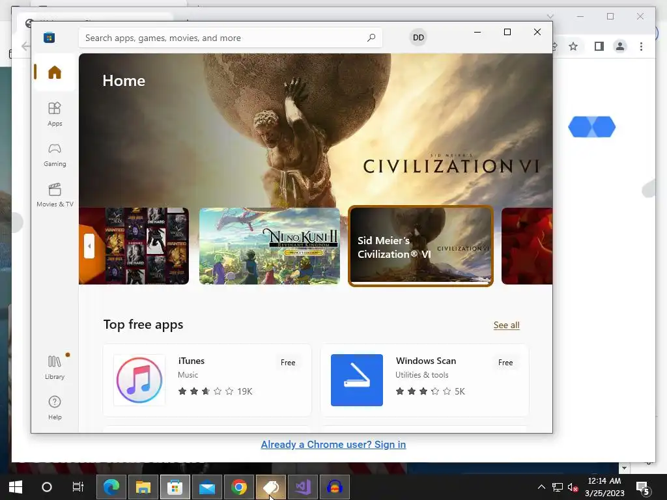Click the Civilization VI hero banner
667x500 pixels.
click(x=316, y=130)
